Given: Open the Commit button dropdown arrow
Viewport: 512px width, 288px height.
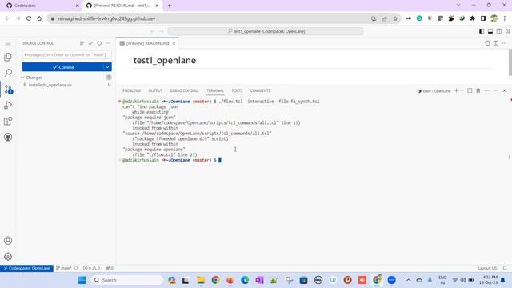Looking at the screenshot, I should click(x=107, y=67).
